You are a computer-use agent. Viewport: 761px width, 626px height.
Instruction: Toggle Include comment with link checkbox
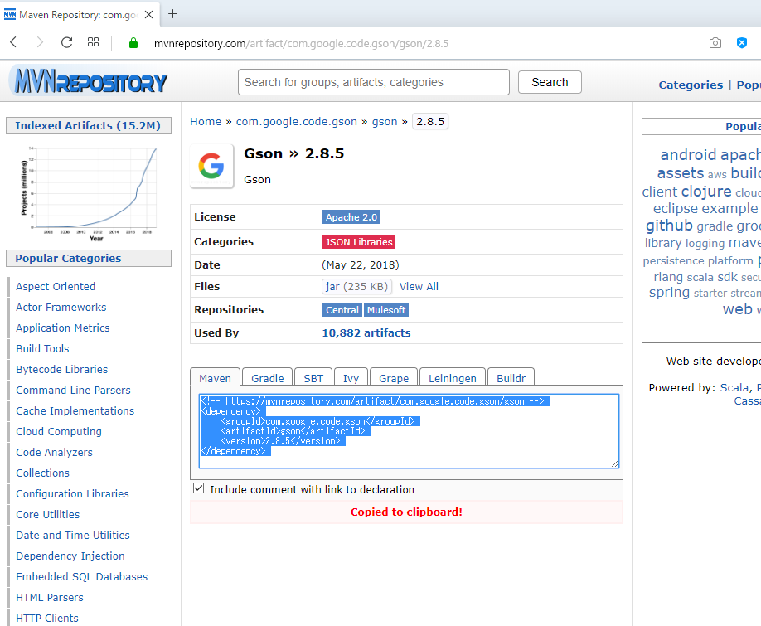pos(198,488)
